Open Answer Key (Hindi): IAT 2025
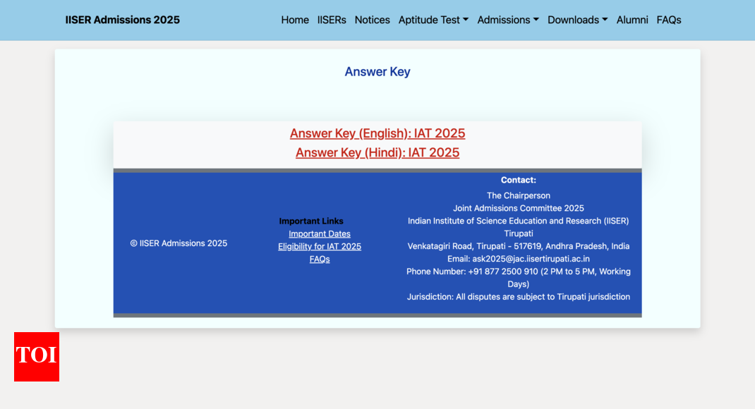This screenshot has width=755, height=409. pos(377,152)
